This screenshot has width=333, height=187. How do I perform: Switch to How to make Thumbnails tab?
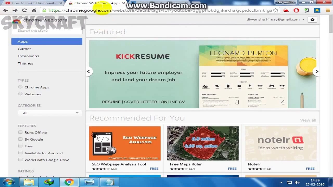pyautogui.click(x=33, y=3)
